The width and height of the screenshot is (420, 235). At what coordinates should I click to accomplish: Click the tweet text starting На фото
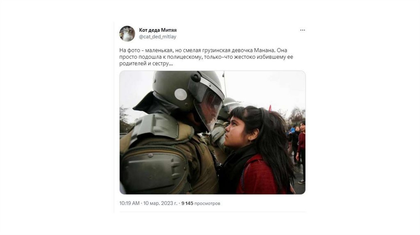pos(206,57)
